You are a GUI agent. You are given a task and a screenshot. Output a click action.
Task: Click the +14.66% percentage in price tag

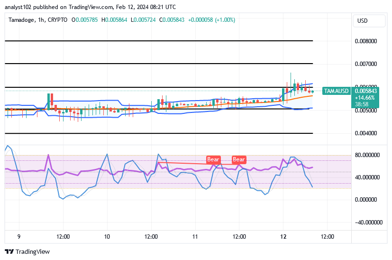click(365, 98)
